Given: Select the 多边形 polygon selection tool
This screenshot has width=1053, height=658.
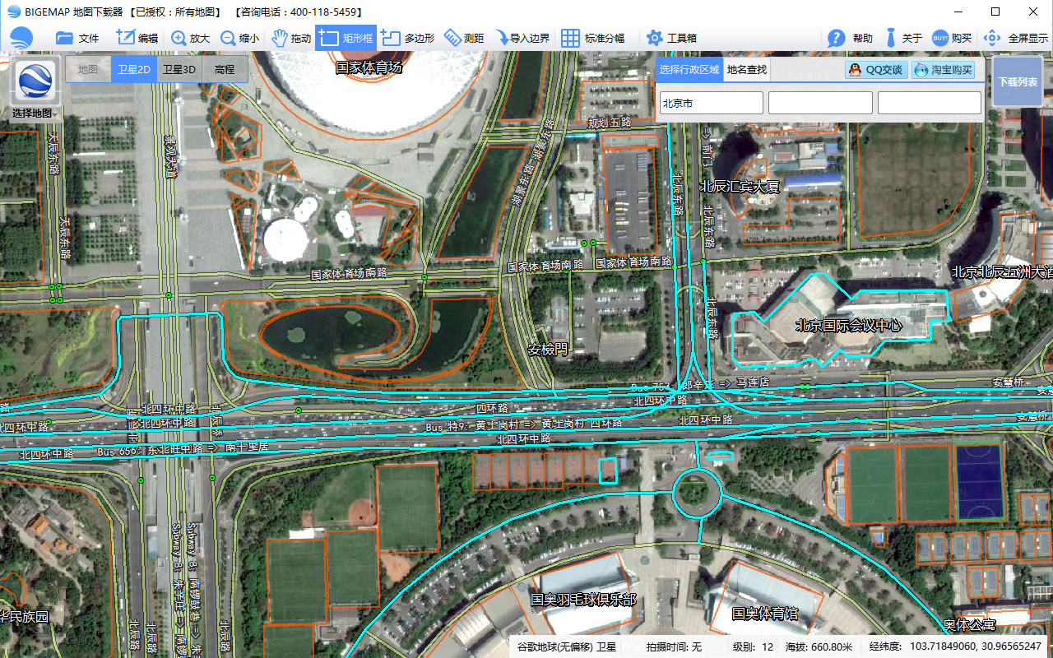Looking at the screenshot, I should pyautogui.click(x=407, y=38).
